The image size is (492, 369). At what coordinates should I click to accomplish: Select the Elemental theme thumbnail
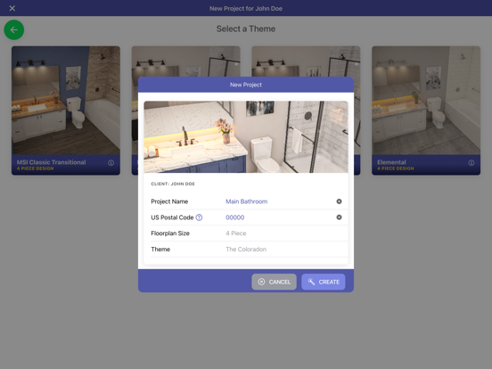[426, 101]
